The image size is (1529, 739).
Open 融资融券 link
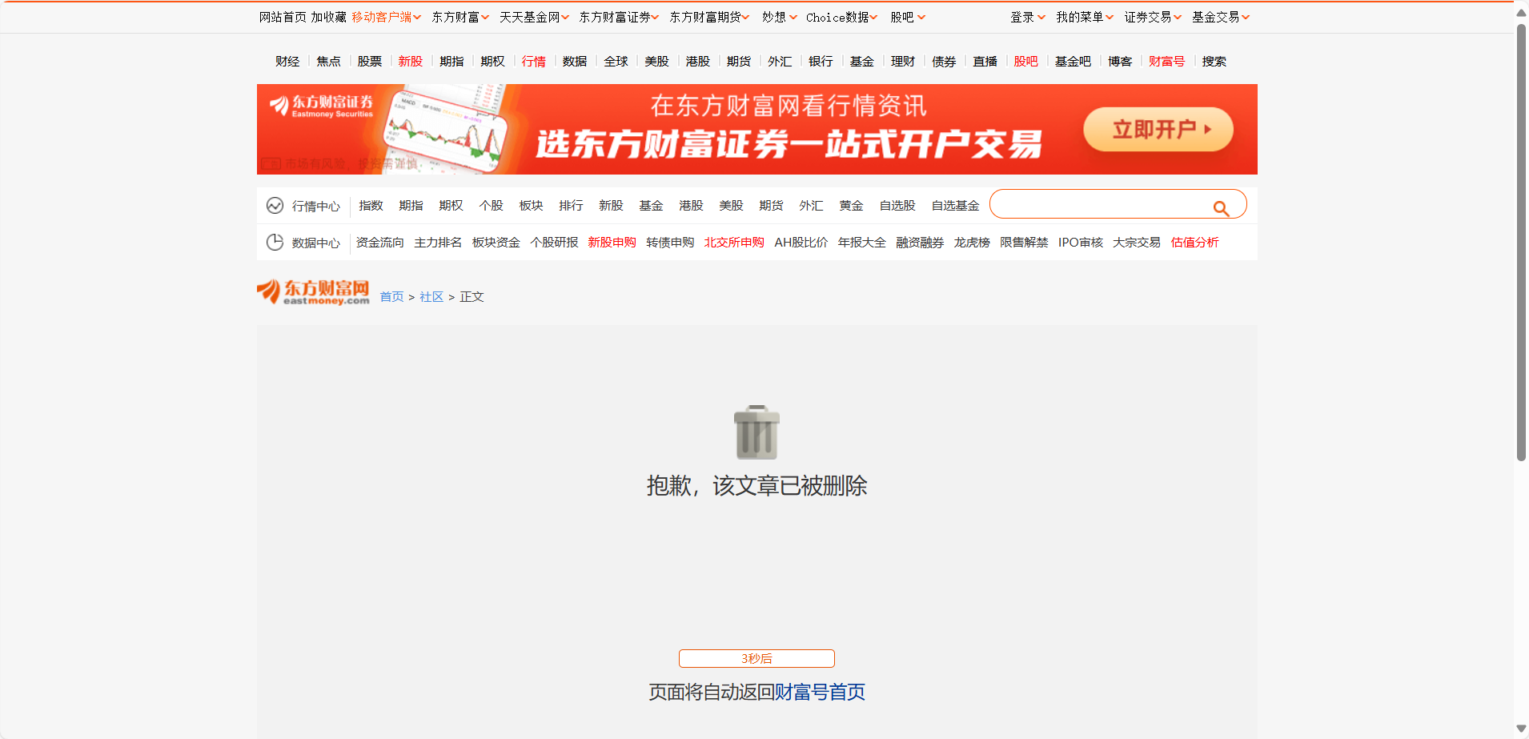click(x=920, y=243)
